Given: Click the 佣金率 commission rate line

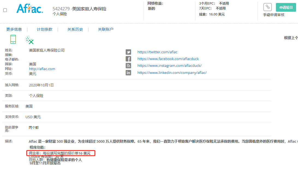Looking at the screenshot, I should coord(60,153).
